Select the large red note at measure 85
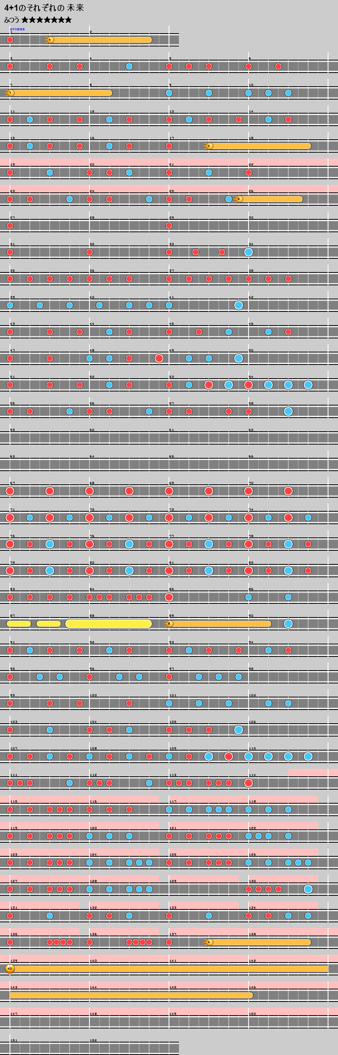Screen dimensions: 338x1055 pyautogui.click(x=169, y=597)
